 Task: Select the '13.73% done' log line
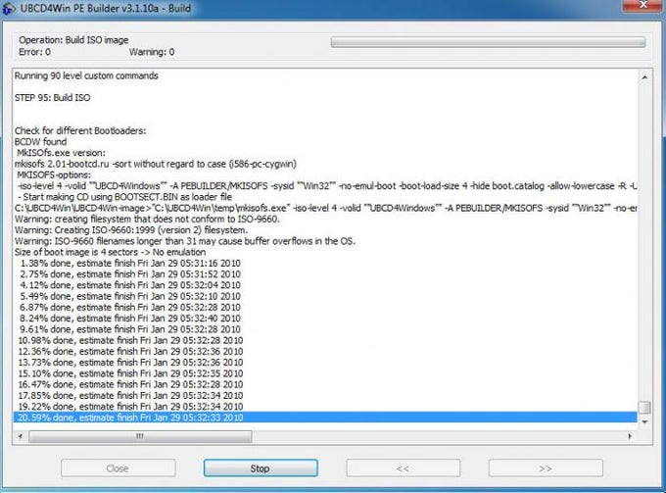coord(325,362)
